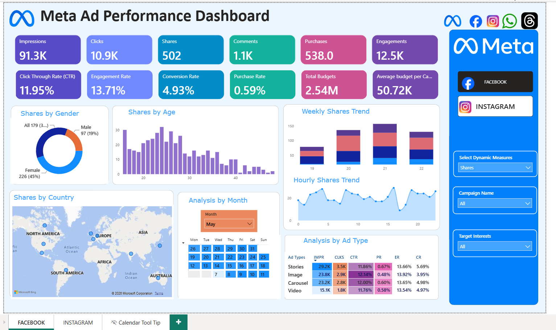The width and height of the screenshot is (556, 330).
Task: Click the Engagement Rate 13.71% card
Action: [x=120, y=85]
